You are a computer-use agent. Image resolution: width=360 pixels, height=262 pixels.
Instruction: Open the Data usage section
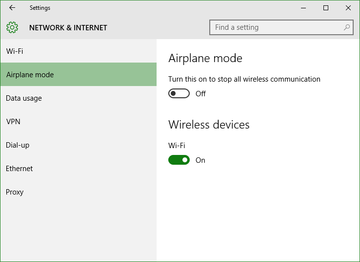pyautogui.click(x=79, y=98)
